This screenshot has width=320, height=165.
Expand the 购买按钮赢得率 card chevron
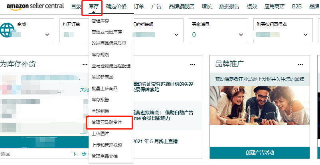pyautogui.click(x=306, y=35)
